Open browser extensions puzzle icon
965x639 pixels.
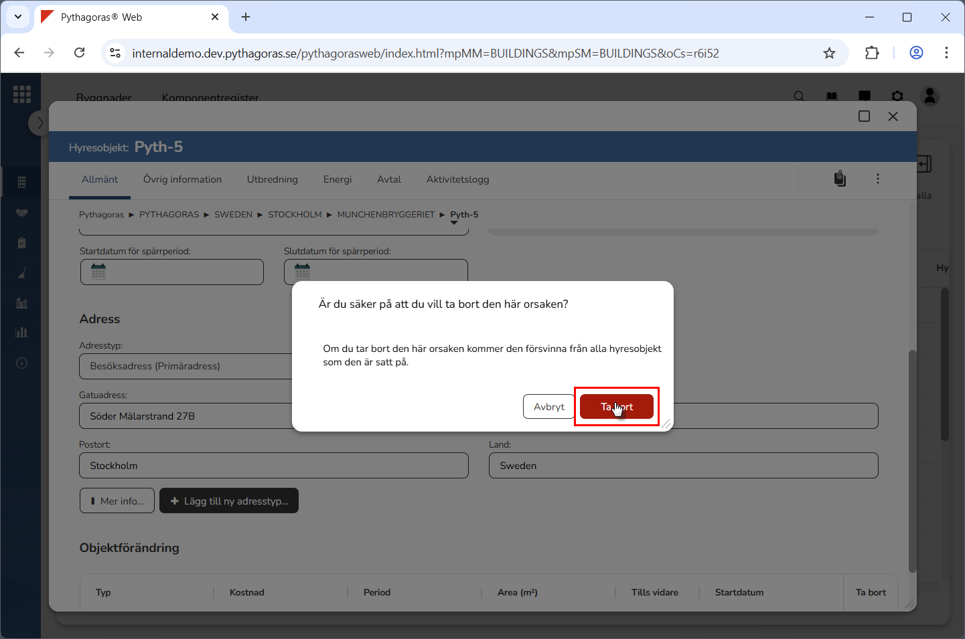point(872,53)
